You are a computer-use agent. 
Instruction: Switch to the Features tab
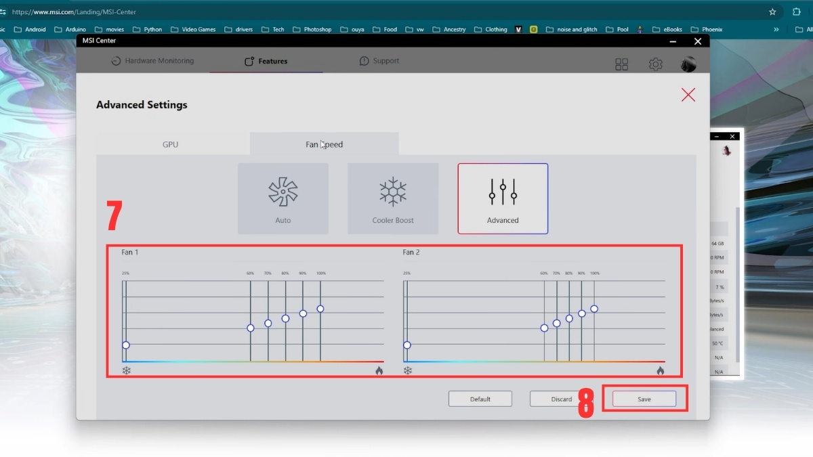click(x=266, y=61)
